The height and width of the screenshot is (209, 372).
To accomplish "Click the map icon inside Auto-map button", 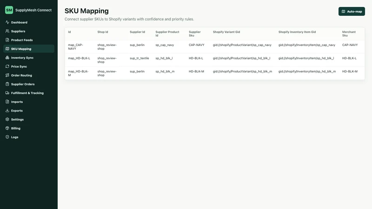I will coord(343,11).
